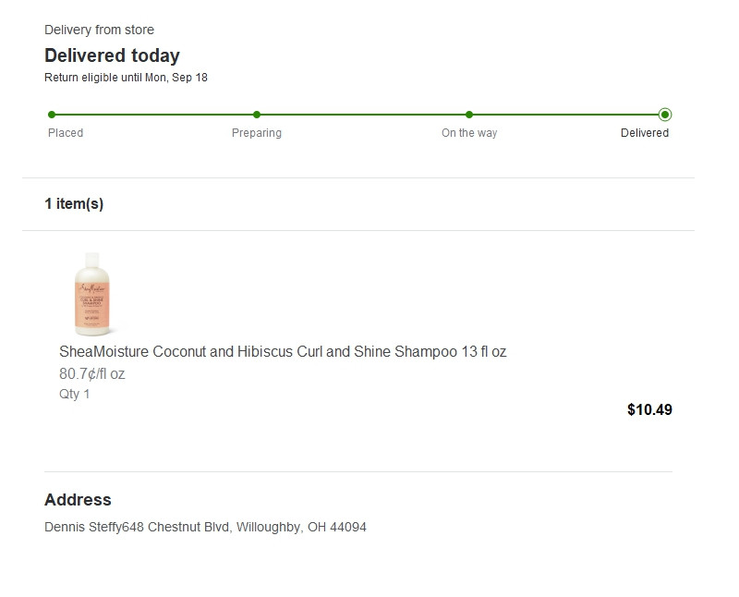Screen dimensions: 739x597
Task: Select the On the way step dot
Action: coord(469,115)
